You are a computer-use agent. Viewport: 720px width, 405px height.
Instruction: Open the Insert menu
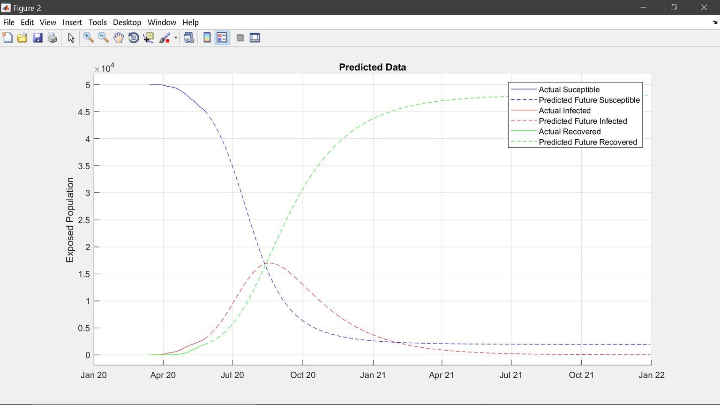pos(72,22)
